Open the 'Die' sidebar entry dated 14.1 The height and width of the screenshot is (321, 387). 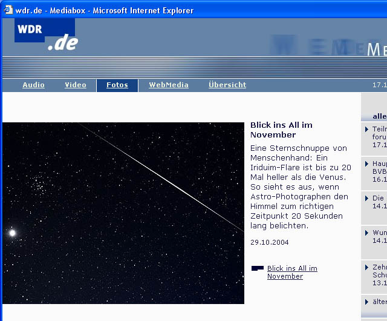380,202
